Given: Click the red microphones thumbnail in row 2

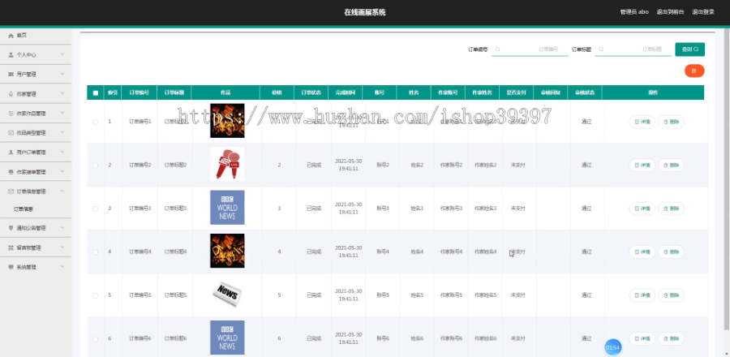Looking at the screenshot, I should pyautogui.click(x=227, y=164).
